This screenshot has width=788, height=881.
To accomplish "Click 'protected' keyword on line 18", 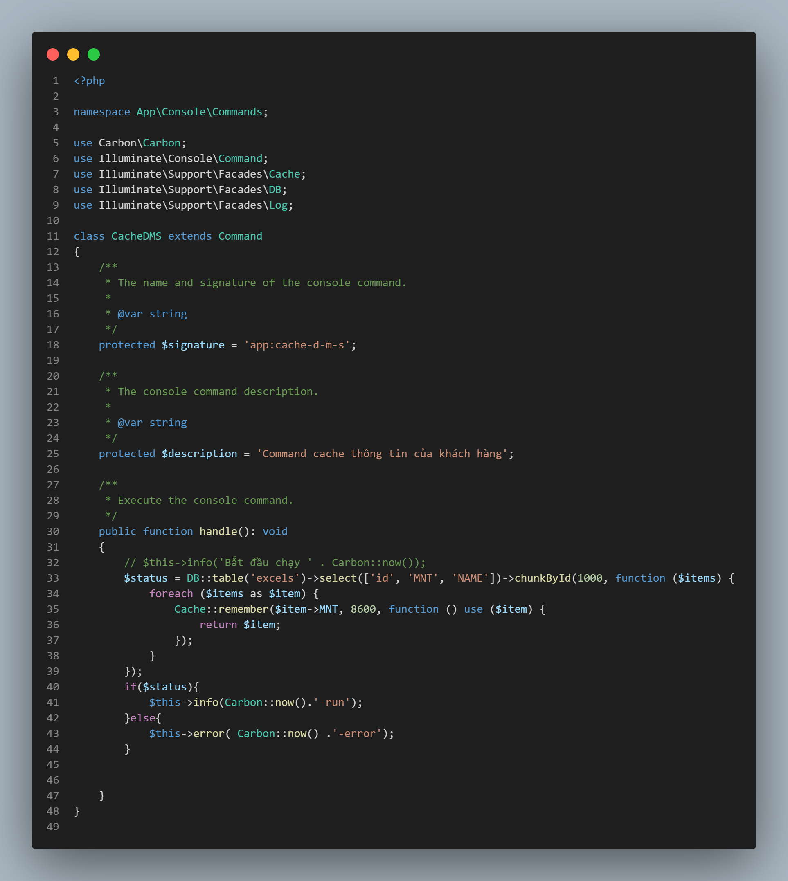I will pos(127,345).
